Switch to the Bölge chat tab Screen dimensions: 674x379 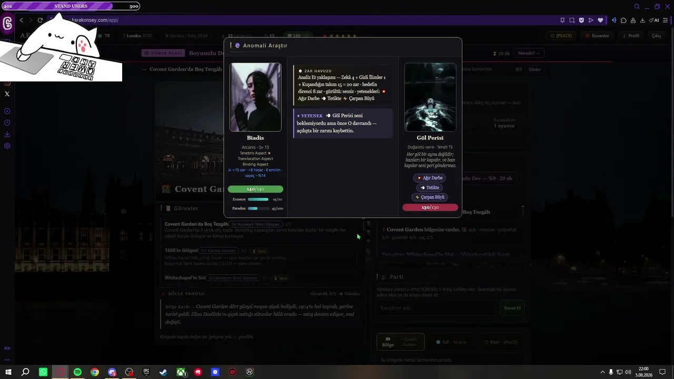[x=400, y=342]
